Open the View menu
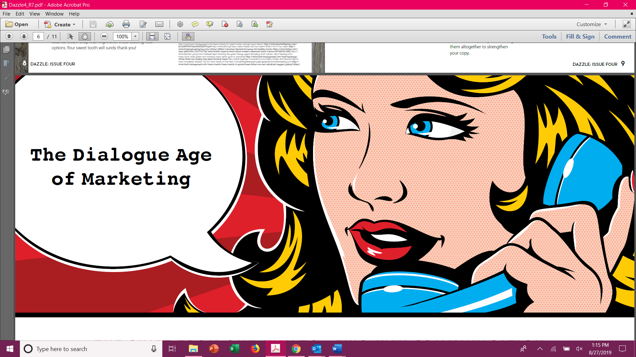Viewport: 636px width, 357px height. coord(34,14)
